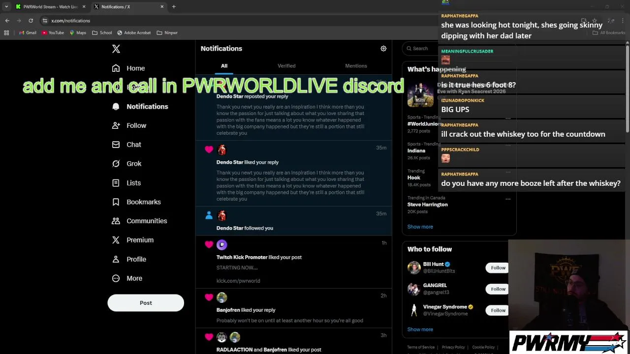630x354 pixels.
Task: Click Dendo Star avatar in the followed-you notification
Action: [222, 216]
